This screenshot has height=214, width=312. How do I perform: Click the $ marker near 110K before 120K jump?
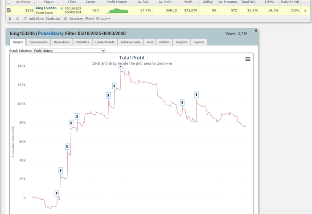(108, 95)
